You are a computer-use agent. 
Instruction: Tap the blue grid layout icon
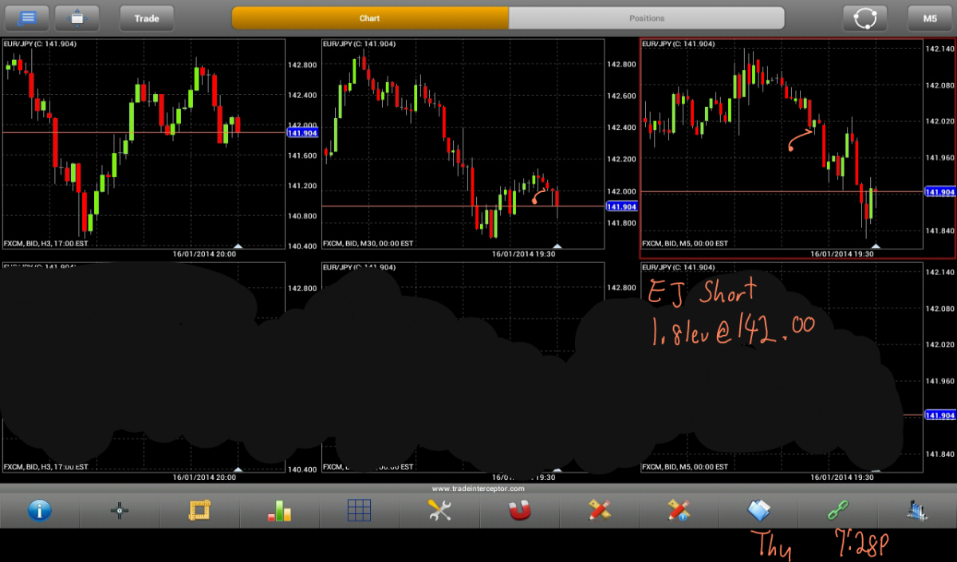click(x=359, y=510)
